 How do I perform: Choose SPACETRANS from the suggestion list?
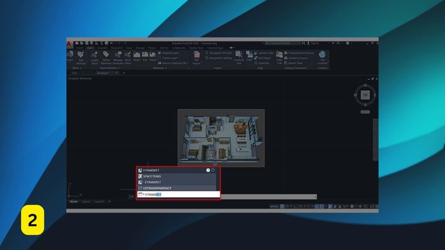pos(177,176)
